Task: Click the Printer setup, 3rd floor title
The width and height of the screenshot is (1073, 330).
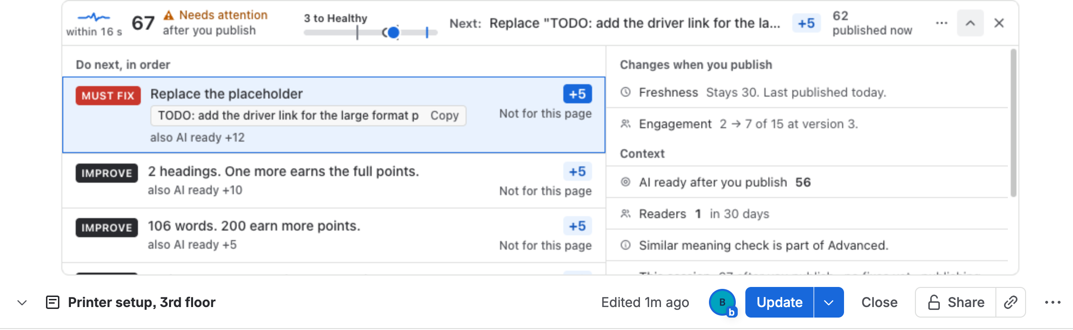Action: 142,302
